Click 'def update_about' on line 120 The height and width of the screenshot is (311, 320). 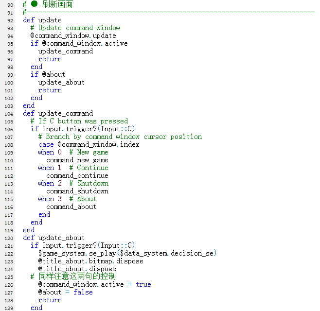click(53, 238)
